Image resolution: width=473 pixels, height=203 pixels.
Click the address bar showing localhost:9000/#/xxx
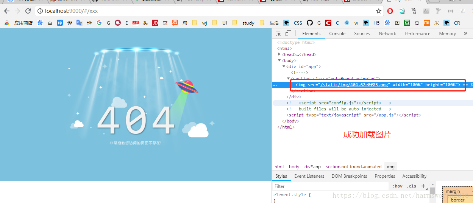pos(209,11)
